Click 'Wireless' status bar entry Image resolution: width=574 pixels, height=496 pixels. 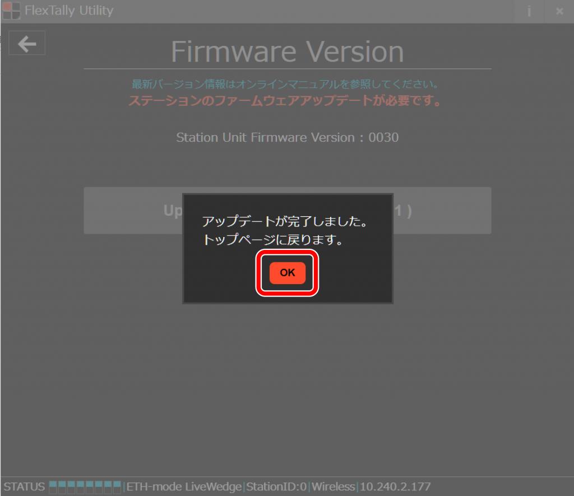point(333,486)
